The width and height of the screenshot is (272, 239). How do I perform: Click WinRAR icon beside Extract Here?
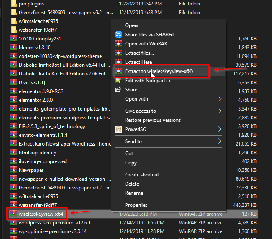point(118,62)
